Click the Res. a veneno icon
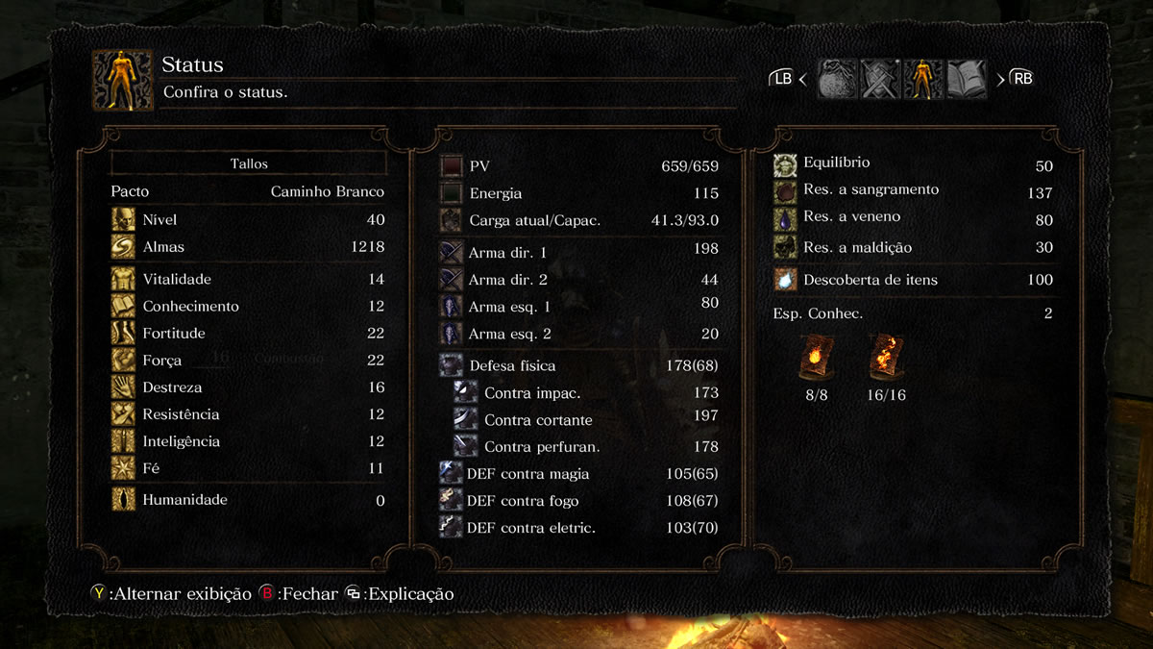 click(785, 219)
